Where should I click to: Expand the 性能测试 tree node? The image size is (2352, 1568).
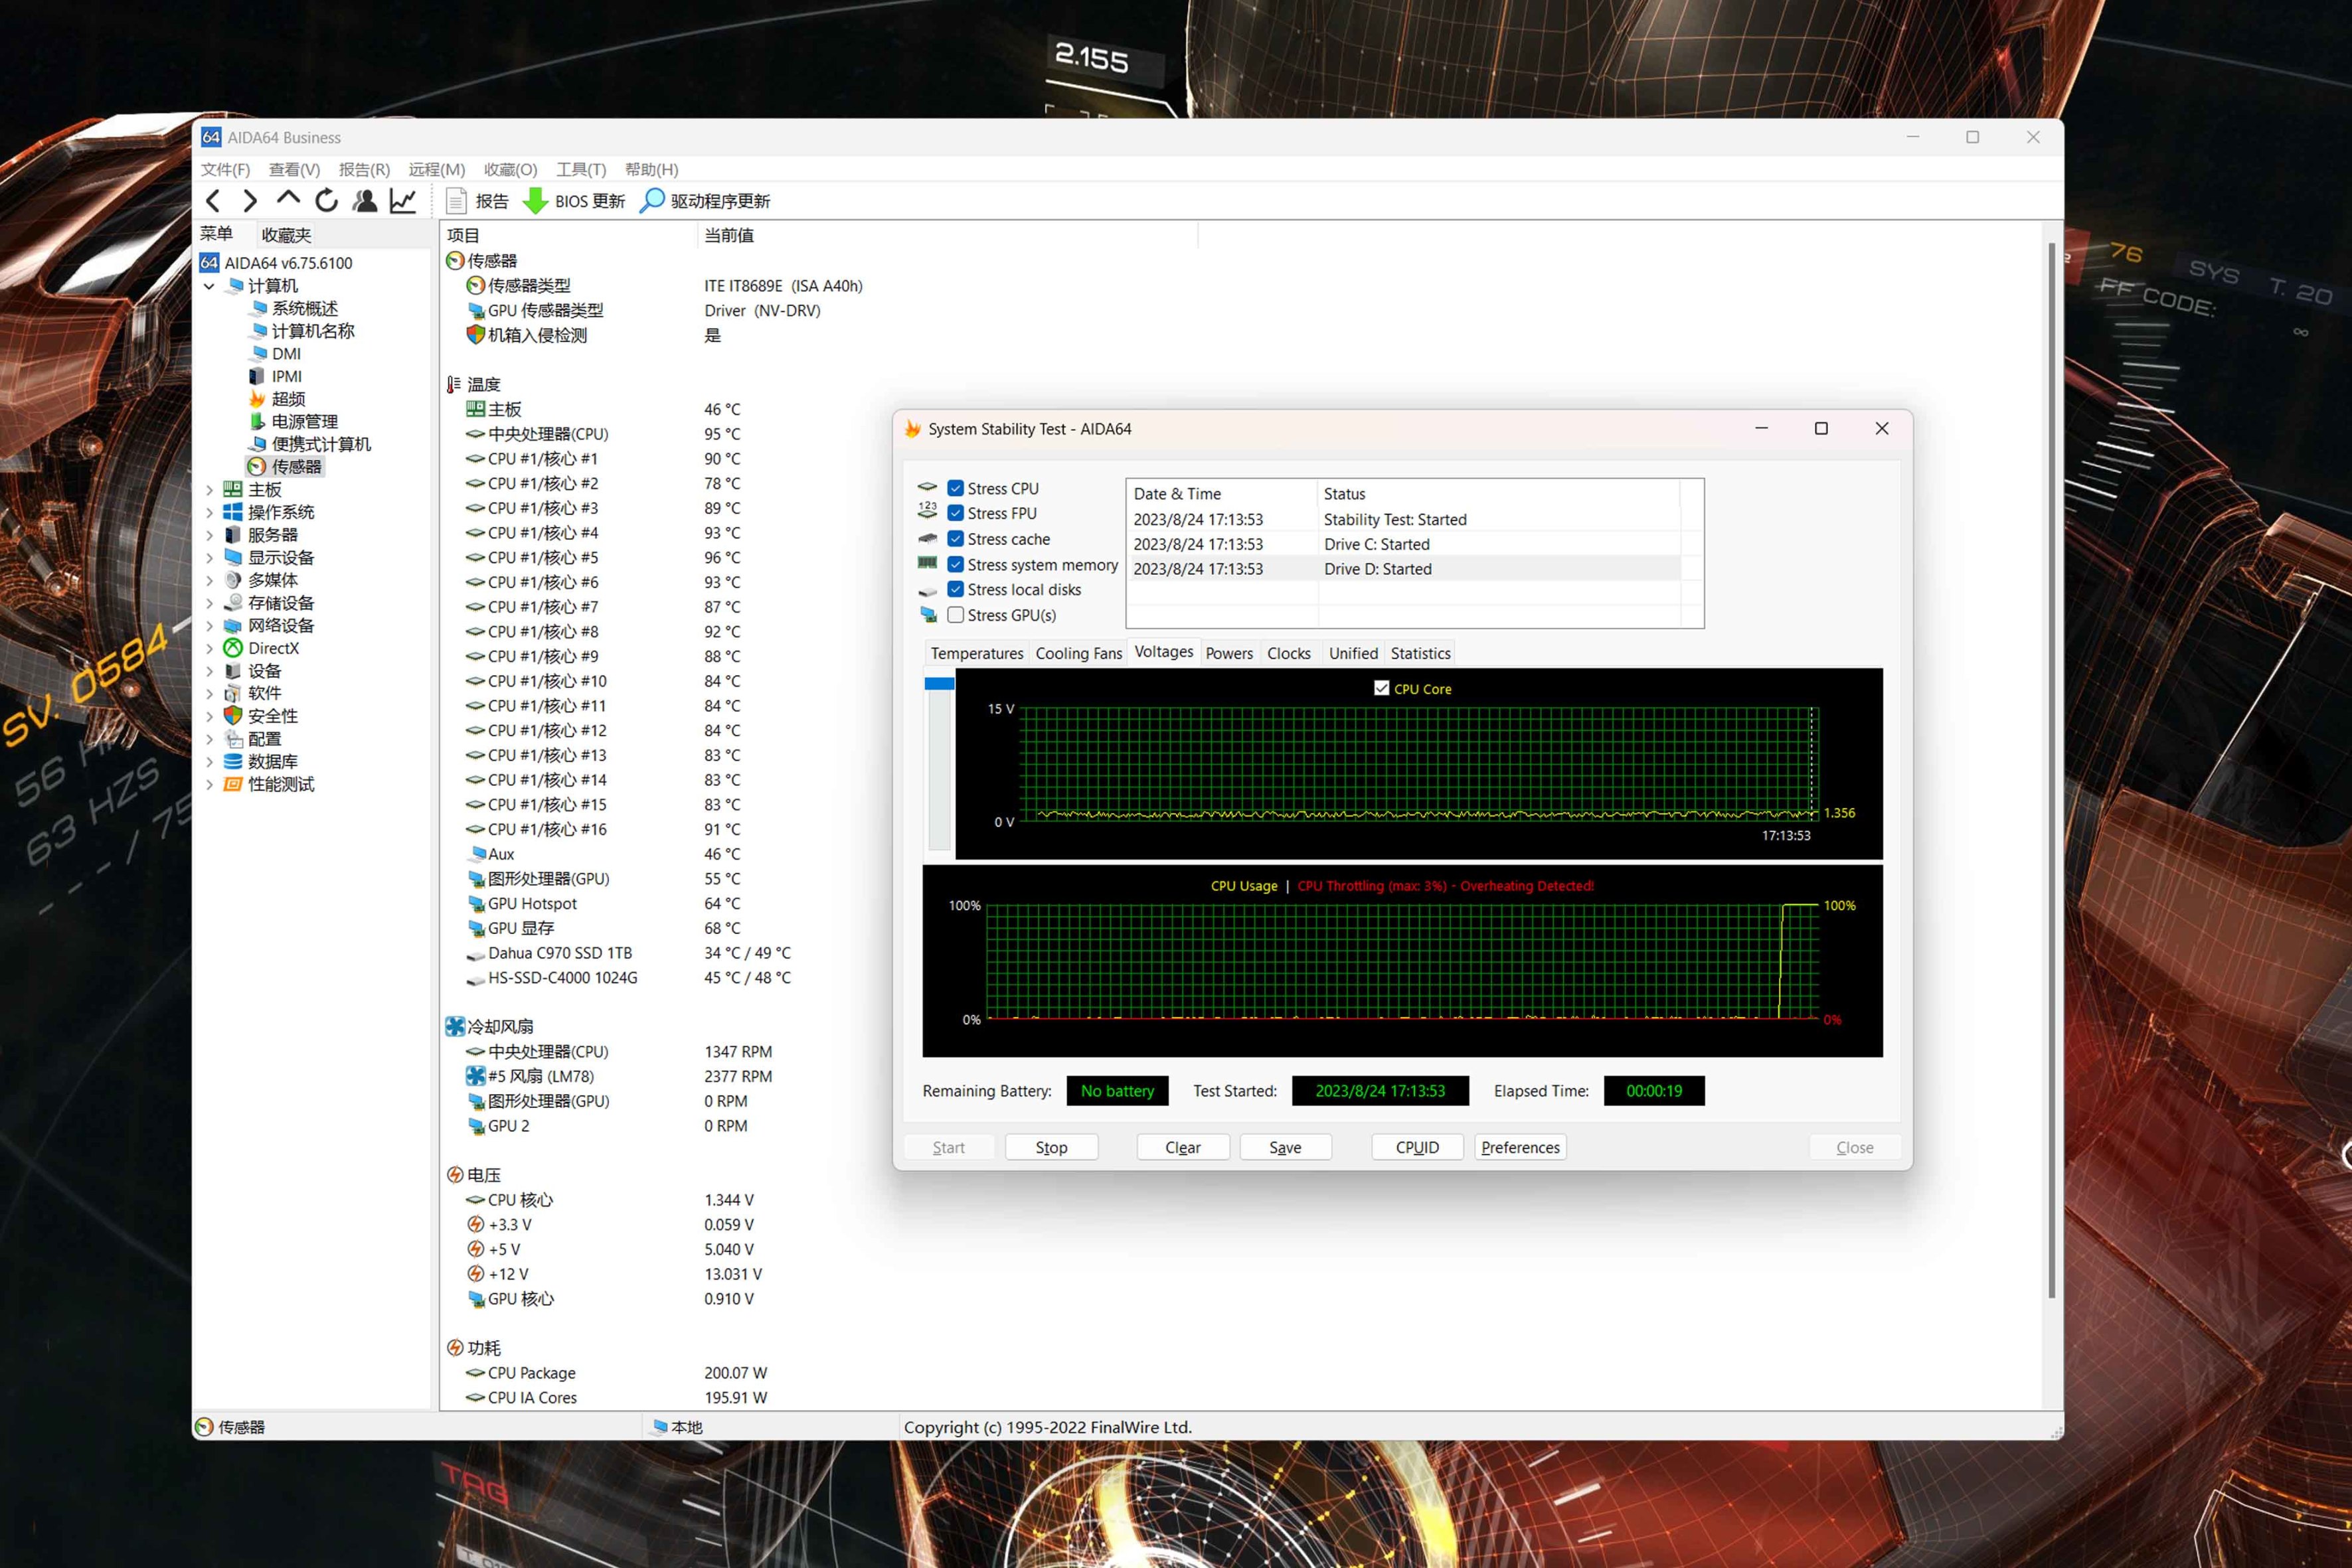click(x=209, y=784)
